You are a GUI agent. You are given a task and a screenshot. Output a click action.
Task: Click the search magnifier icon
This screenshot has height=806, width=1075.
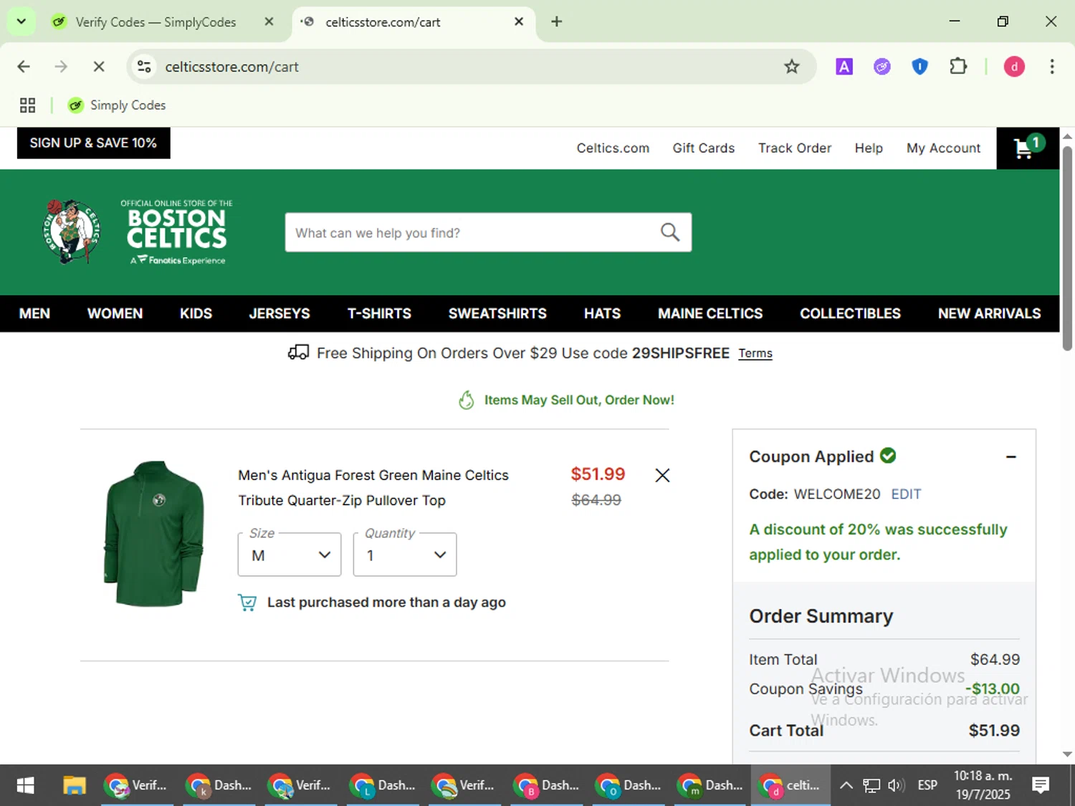(670, 232)
